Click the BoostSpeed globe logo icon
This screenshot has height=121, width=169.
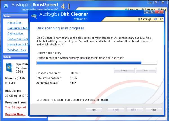coord(6,6)
